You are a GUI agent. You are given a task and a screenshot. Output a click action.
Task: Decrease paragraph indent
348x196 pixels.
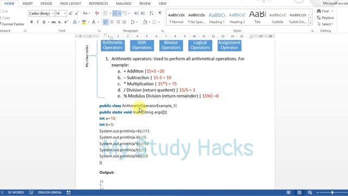point(136,13)
